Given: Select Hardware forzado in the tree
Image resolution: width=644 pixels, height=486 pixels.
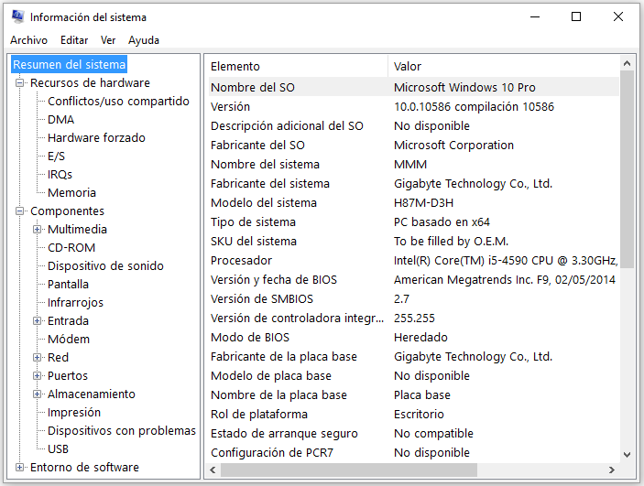Looking at the screenshot, I should pos(96,137).
